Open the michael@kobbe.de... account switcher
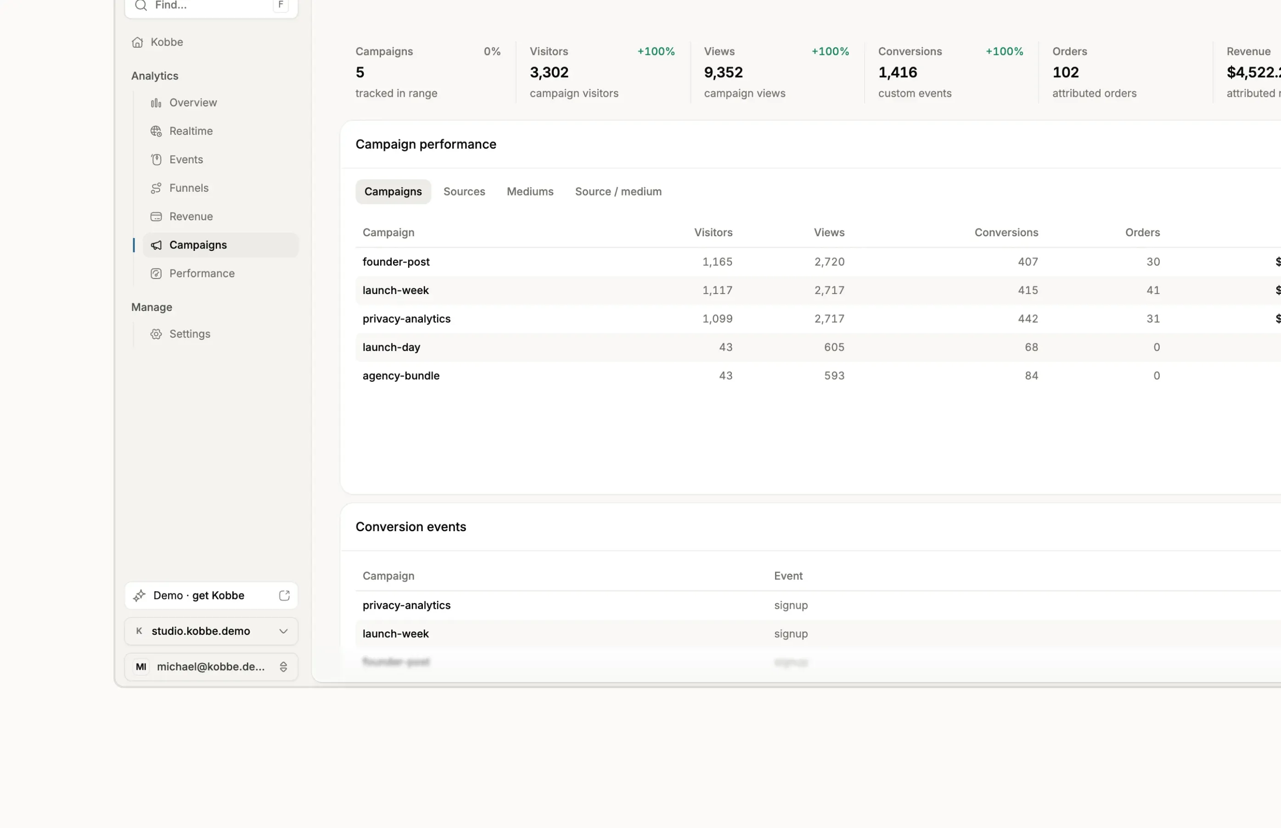Image resolution: width=1281 pixels, height=828 pixels. [211, 667]
